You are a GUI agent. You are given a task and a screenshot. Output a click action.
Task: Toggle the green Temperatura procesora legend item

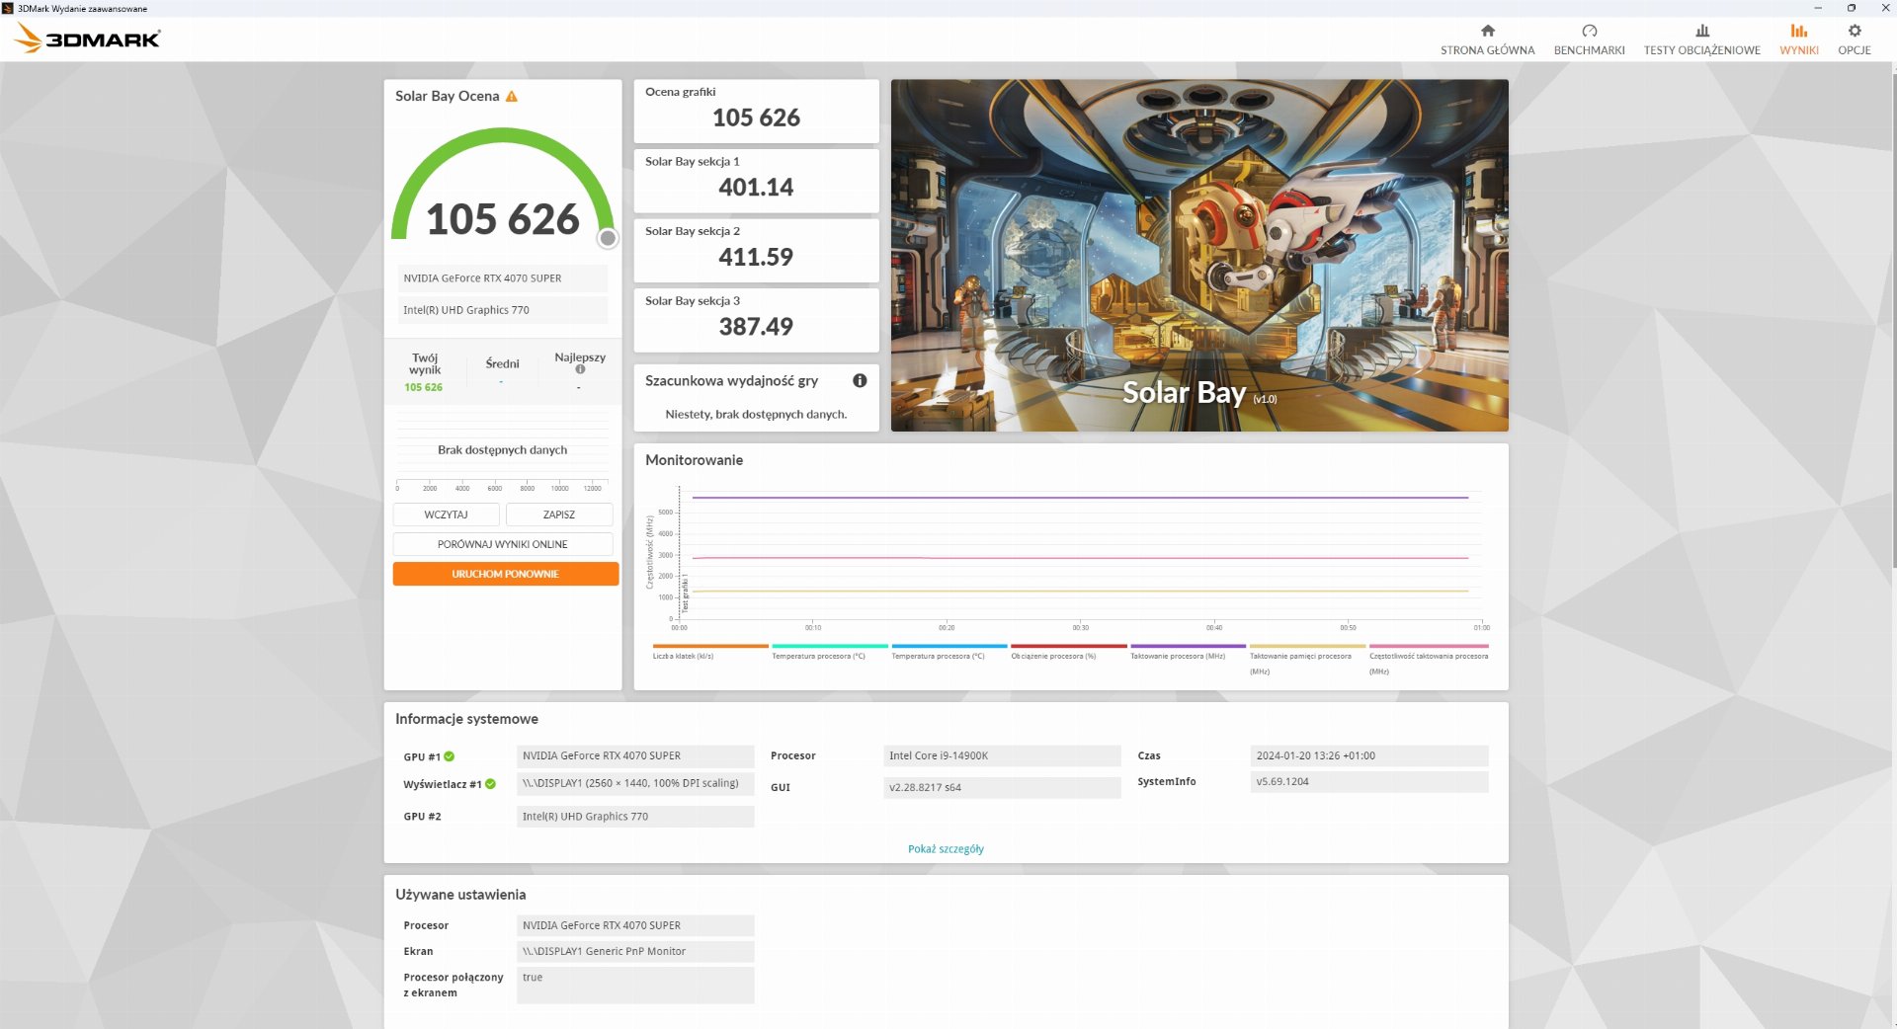click(829, 652)
